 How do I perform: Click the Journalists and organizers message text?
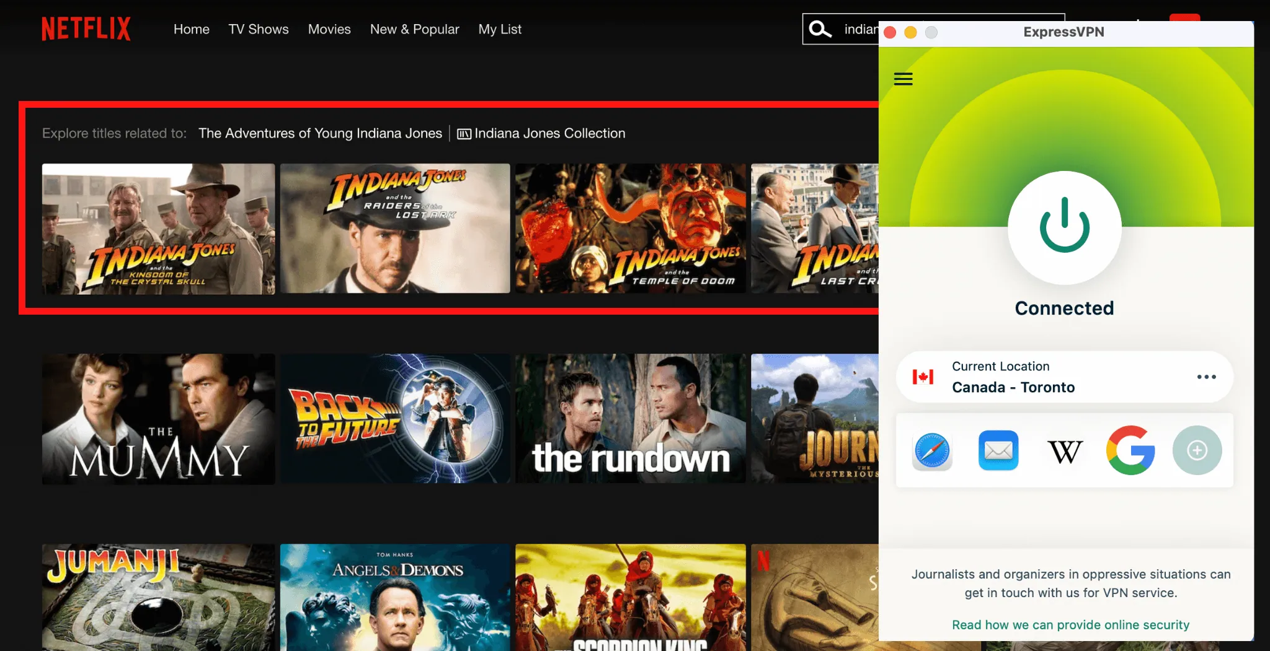pos(1070,583)
